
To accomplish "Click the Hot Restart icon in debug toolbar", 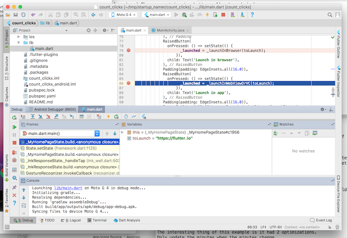I will (116, 116).
